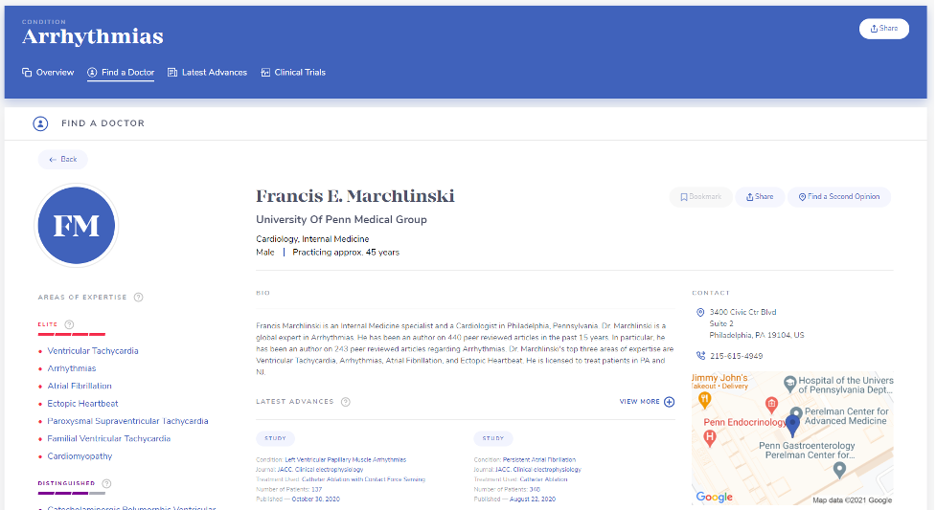Click the Clinical Trials tab icon
The image size is (936, 510).
pos(265,72)
